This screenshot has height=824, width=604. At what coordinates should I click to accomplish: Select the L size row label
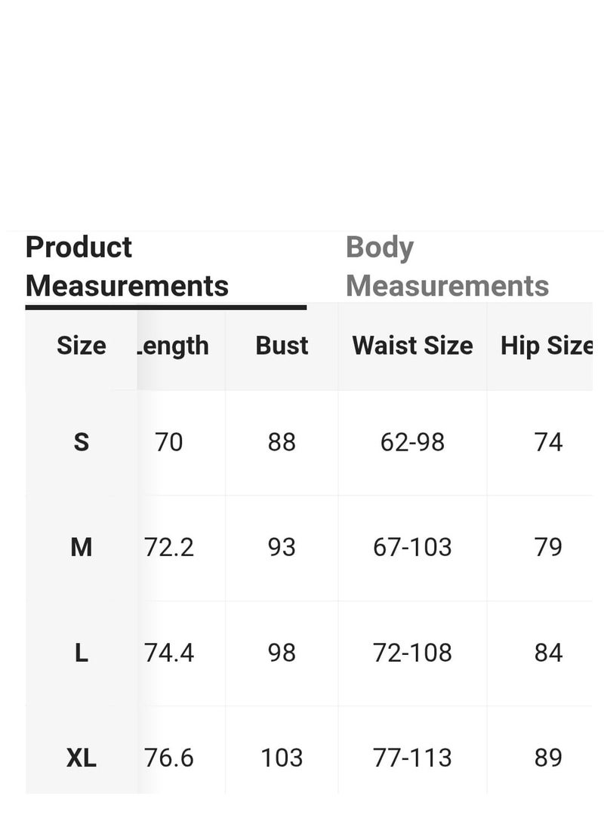(82, 653)
